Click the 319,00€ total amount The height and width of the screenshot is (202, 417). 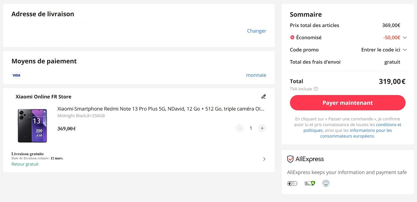[x=392, y=81]
